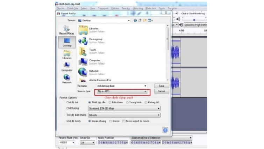The height and width of the screenshot is (149, 264).
Task: Select the Trung bình bit mode option
Action: (x=127, y=102)
